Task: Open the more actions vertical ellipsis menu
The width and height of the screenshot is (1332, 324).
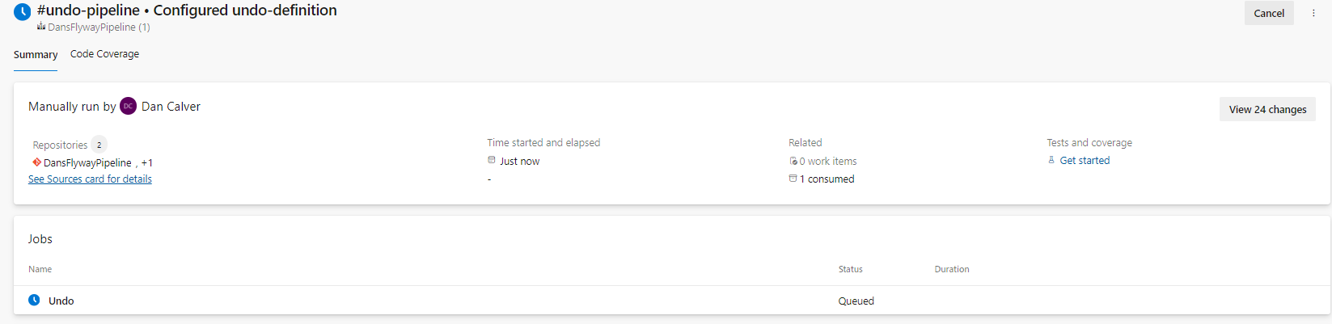Action: tap(1313, 13)
